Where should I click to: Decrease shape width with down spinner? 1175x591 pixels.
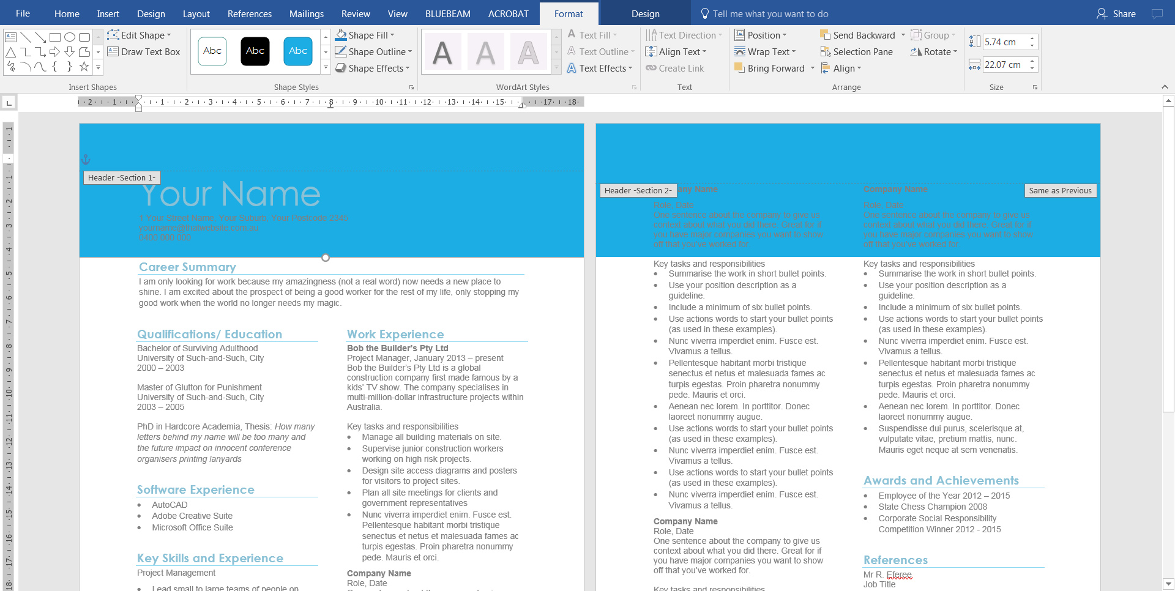coord(1032,69)
